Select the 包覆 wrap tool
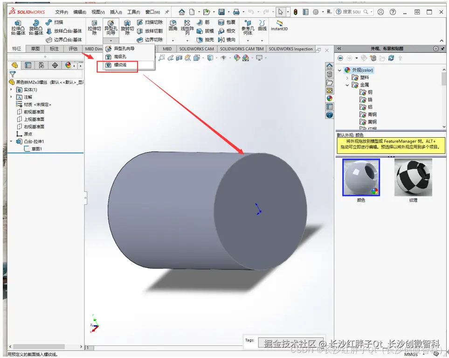 (227, 22)
